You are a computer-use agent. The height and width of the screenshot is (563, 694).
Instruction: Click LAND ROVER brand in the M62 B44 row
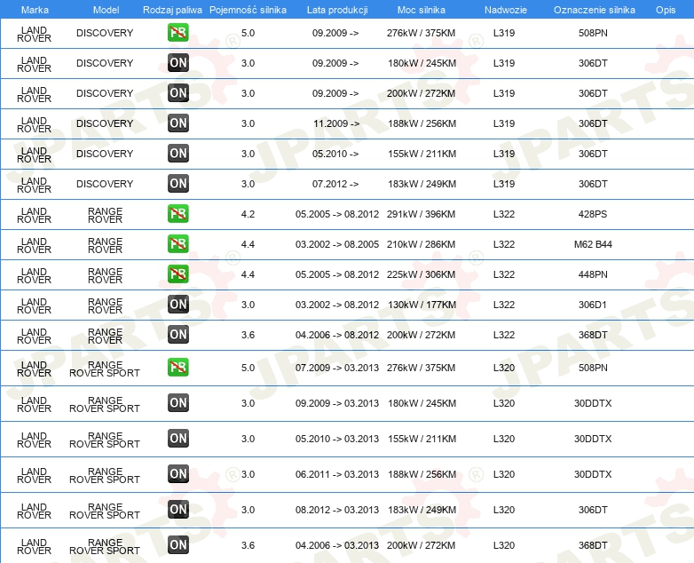(34, 245)
